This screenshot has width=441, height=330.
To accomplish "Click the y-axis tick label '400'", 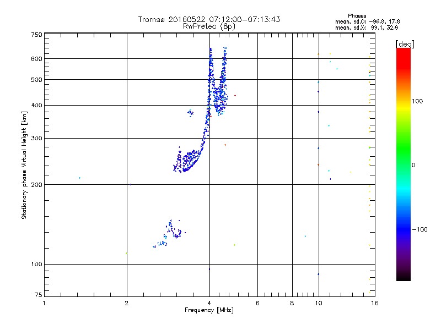I will (37, 105).
